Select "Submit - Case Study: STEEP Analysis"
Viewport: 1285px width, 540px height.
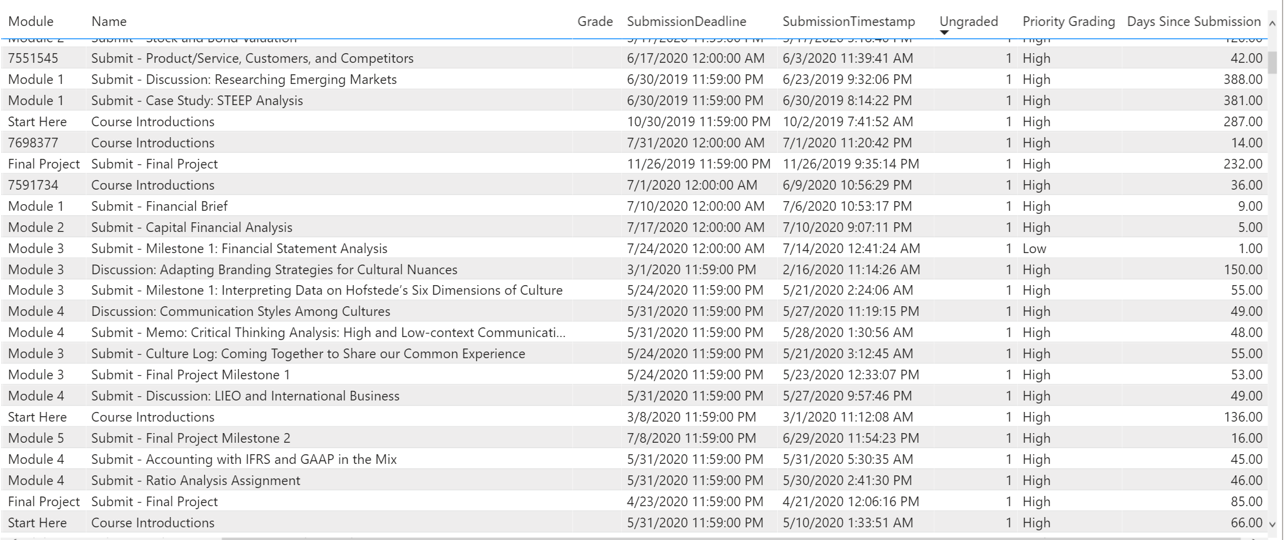coord(197,101)
